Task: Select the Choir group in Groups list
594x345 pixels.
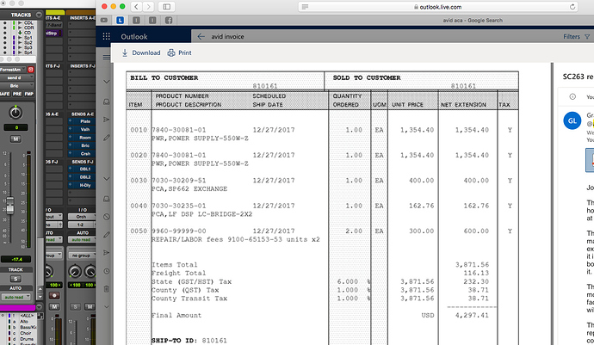Action: 26,333
